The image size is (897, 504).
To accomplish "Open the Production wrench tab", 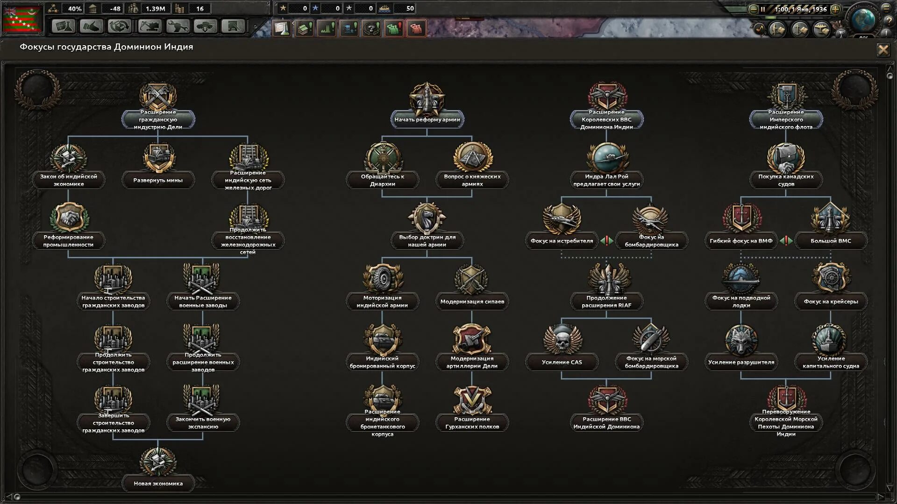I will [x=178, y=26].
